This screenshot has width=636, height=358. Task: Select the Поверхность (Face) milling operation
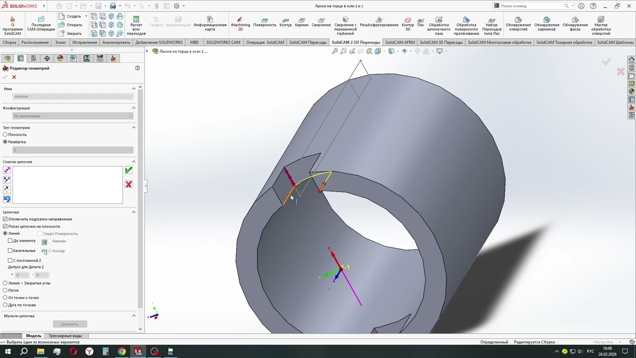[264, 22]
